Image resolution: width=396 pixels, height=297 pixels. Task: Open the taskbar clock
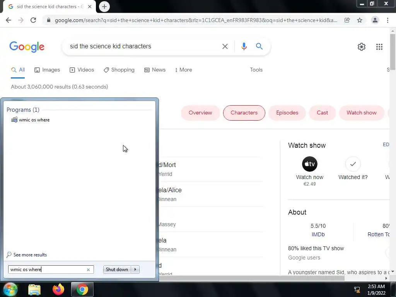(376, 290)
